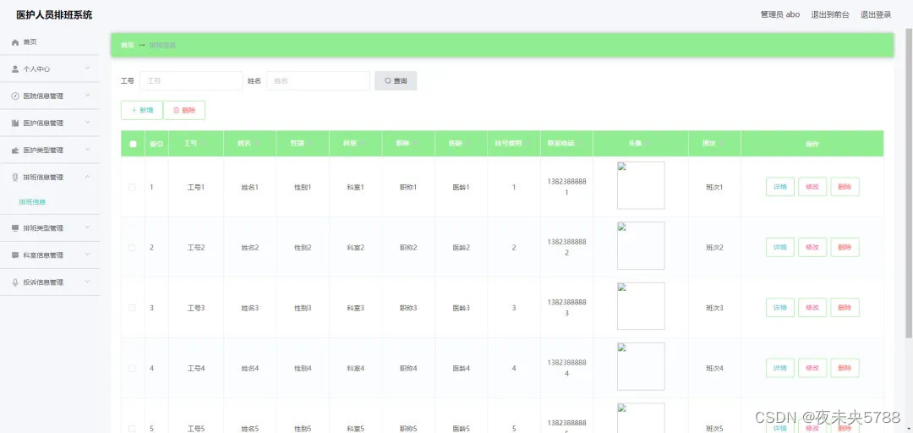Click the thumbs-up icon for 医护类型管理
The height and width of the screenshot is (433, 913).
(16, 151)
